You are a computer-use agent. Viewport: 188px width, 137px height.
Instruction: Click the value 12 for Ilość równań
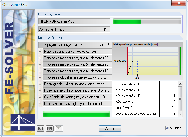point(174,108)
